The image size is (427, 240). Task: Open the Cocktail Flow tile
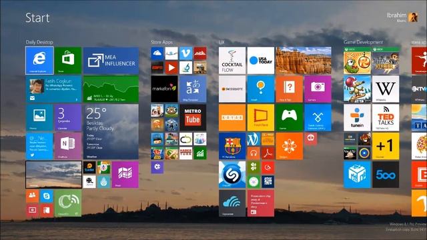[232, 61]
